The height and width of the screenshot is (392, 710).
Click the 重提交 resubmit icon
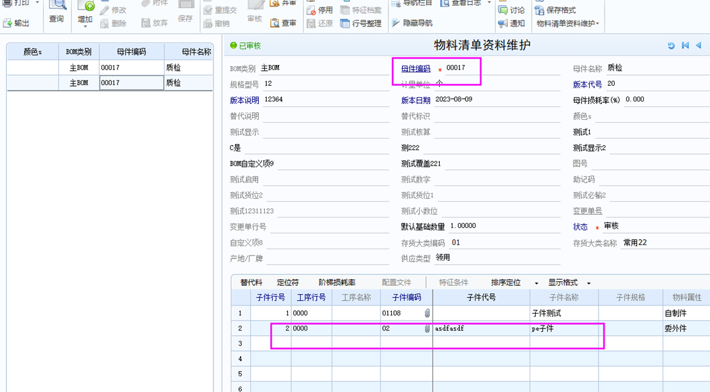tap(208, 10)
